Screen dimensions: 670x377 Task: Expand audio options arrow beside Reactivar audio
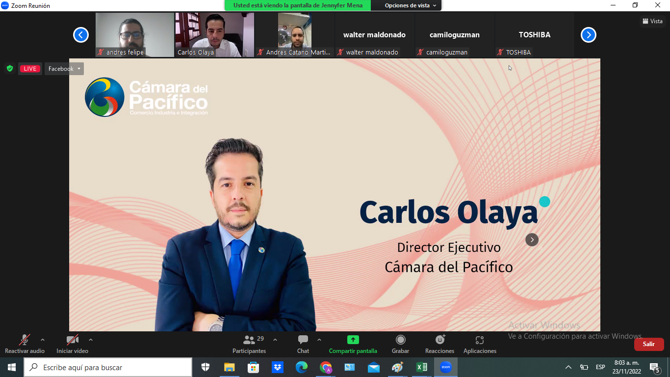(43, 340)
